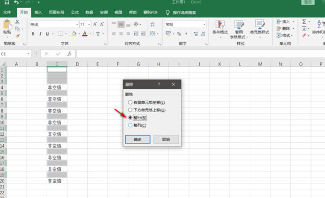Switch to the View tab
The height and width of the screenshot is (198, 325).
118,12
